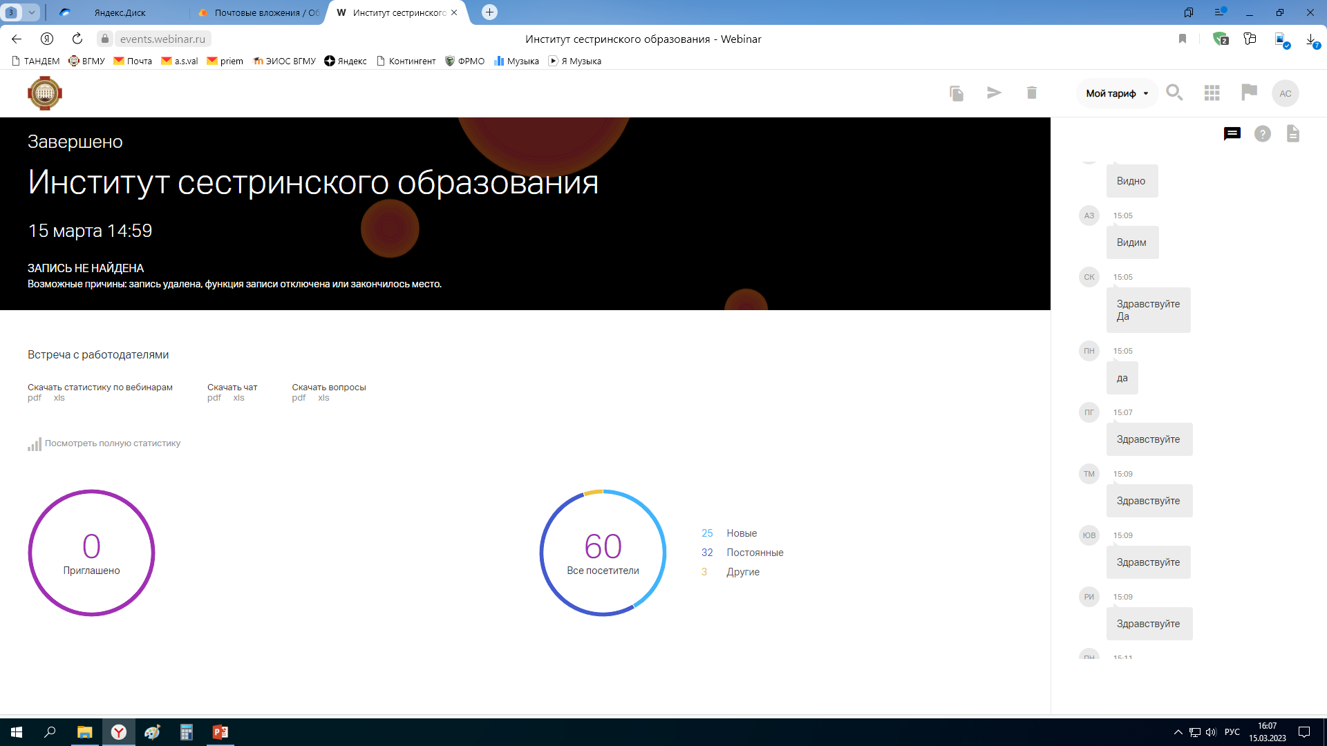1327x746 pixels.
Task: Download chat as xls
Action: [239, 398]
